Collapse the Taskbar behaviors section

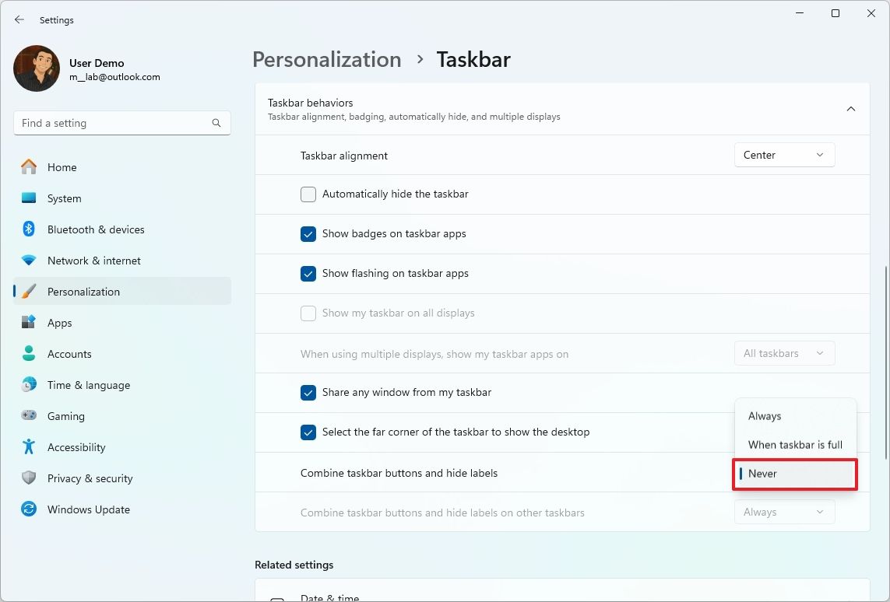851,109
